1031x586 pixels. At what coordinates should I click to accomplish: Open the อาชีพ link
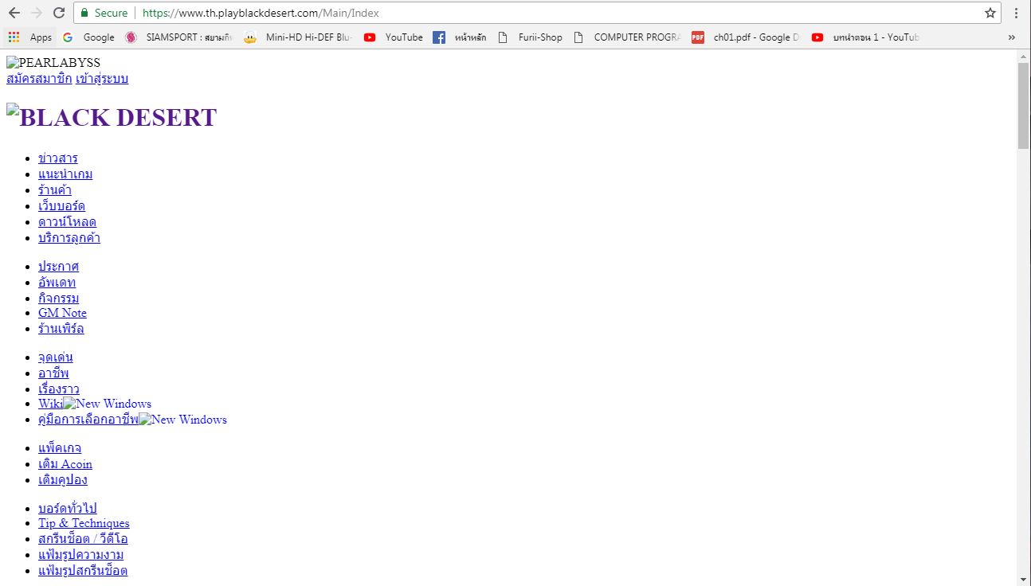point(53,373)
